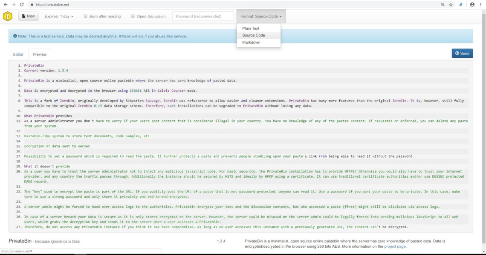The width and height of the screenshot is (486, 255).
Task: Click the PrivateBin yellow keyhole logo
Action: click(8, 17)
